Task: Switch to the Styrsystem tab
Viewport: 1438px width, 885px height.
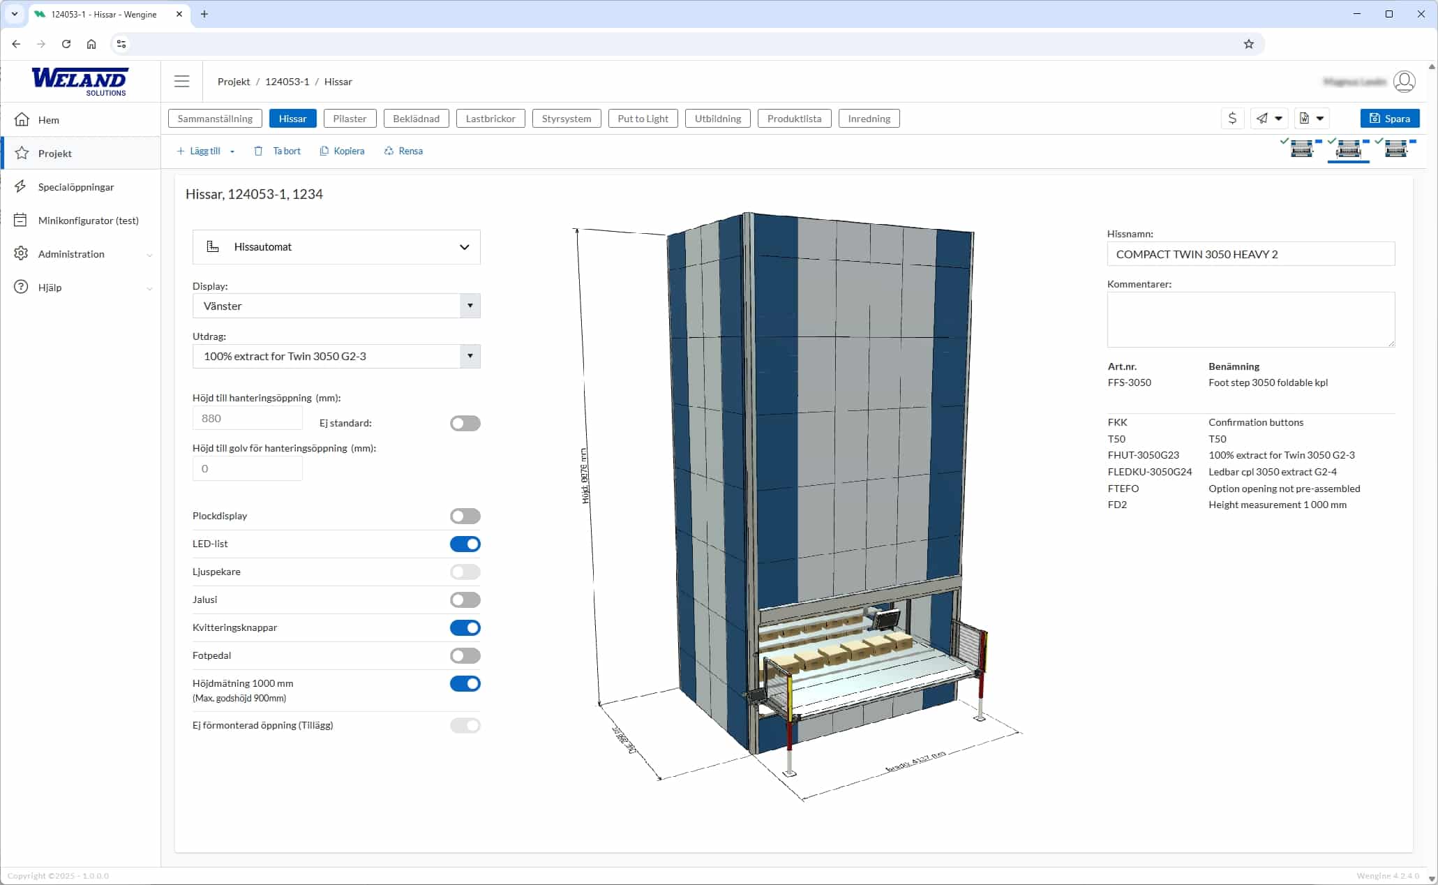Action: [567, 119]
